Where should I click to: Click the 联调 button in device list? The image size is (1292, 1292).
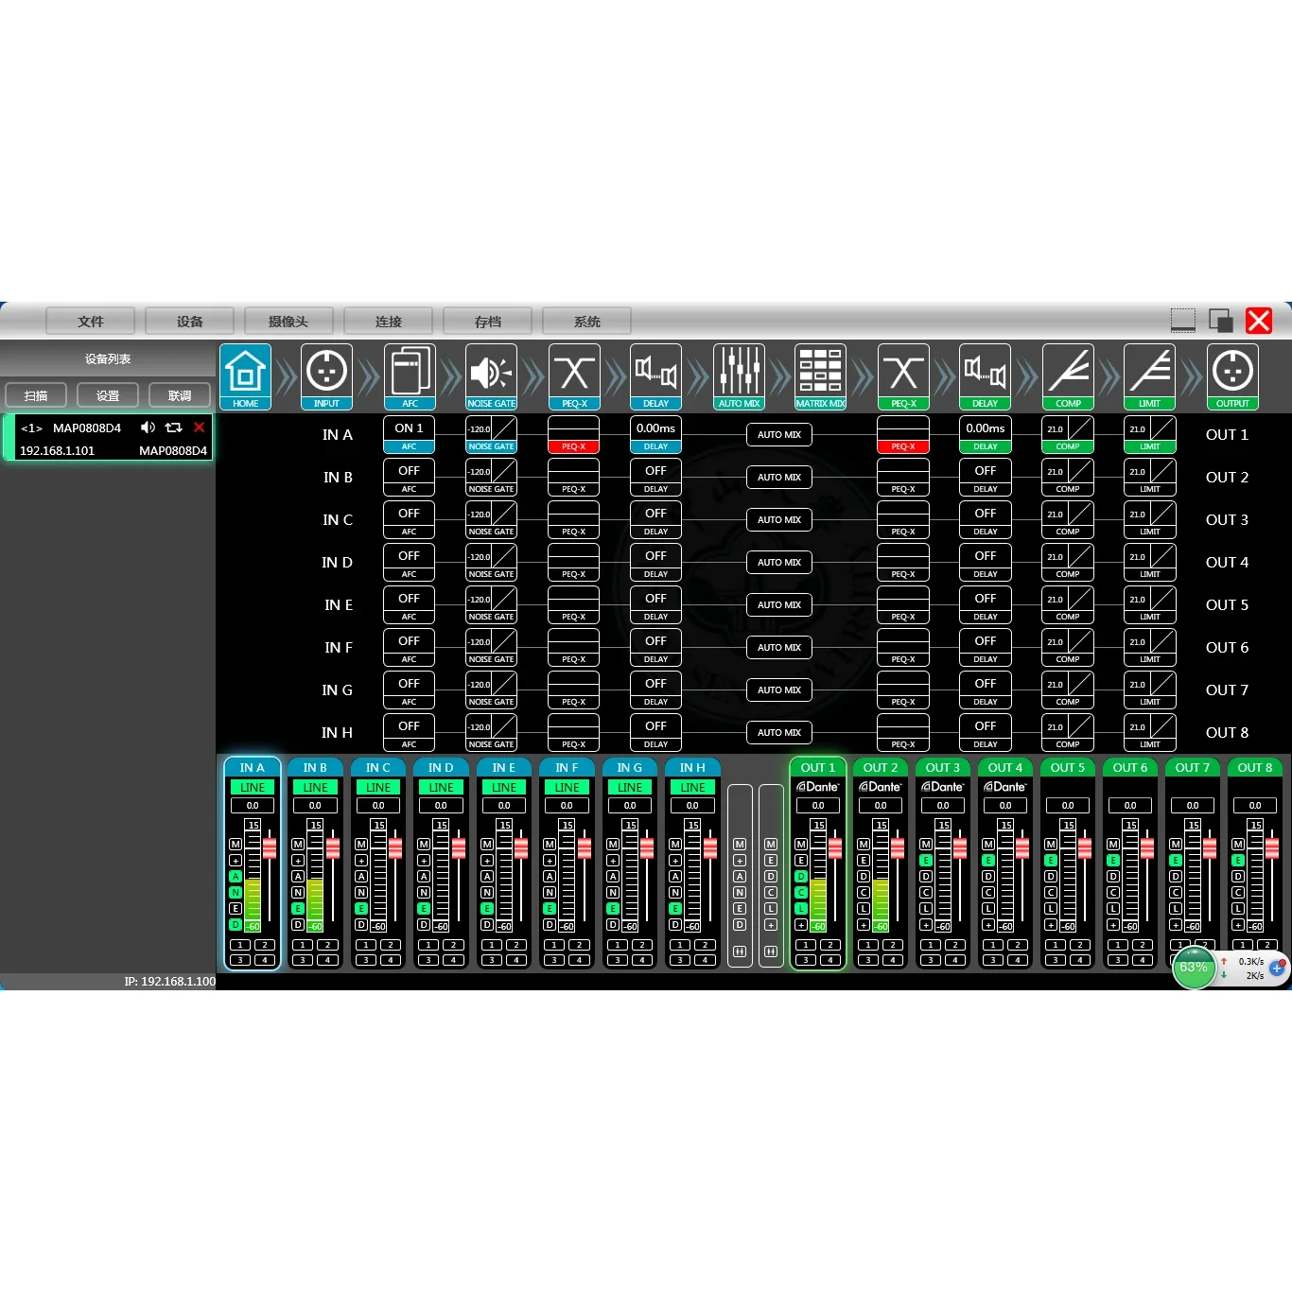click(180, 395)
